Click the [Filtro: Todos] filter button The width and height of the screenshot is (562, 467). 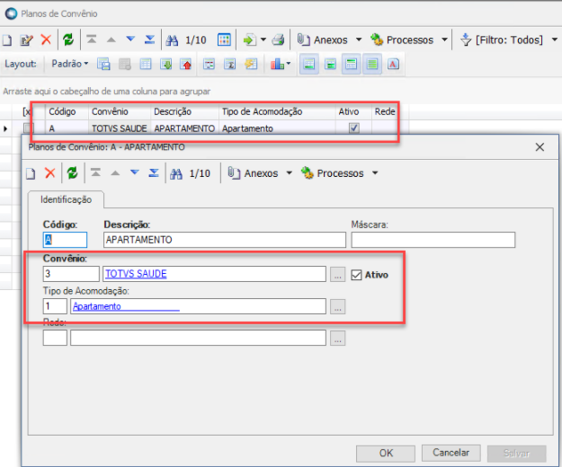click(x=502, y=40)
